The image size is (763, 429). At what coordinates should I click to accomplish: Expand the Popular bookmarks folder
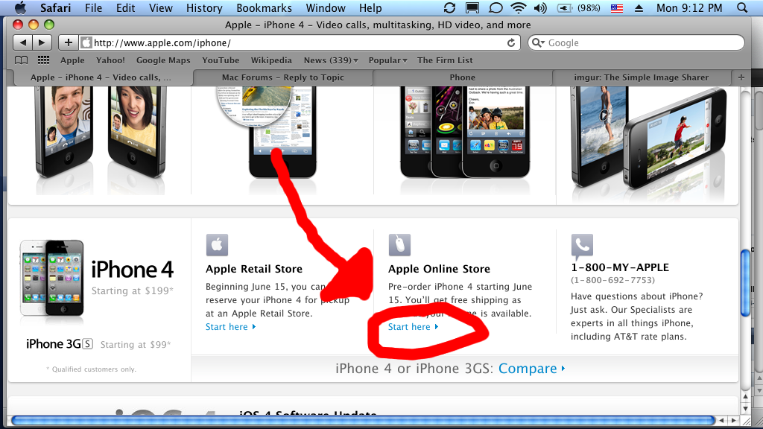387,60
